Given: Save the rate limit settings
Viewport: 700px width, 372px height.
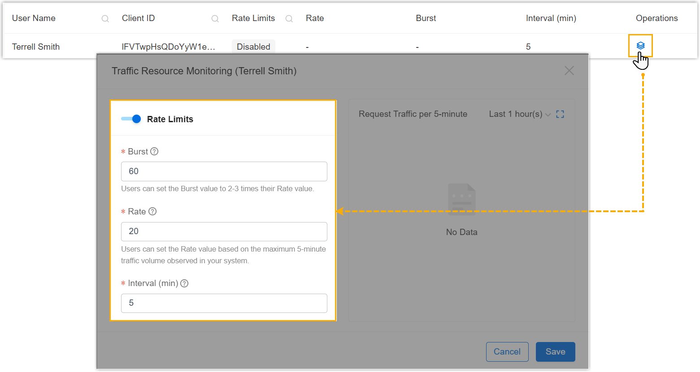Looking at the screenshot, I should click(555, 352).
